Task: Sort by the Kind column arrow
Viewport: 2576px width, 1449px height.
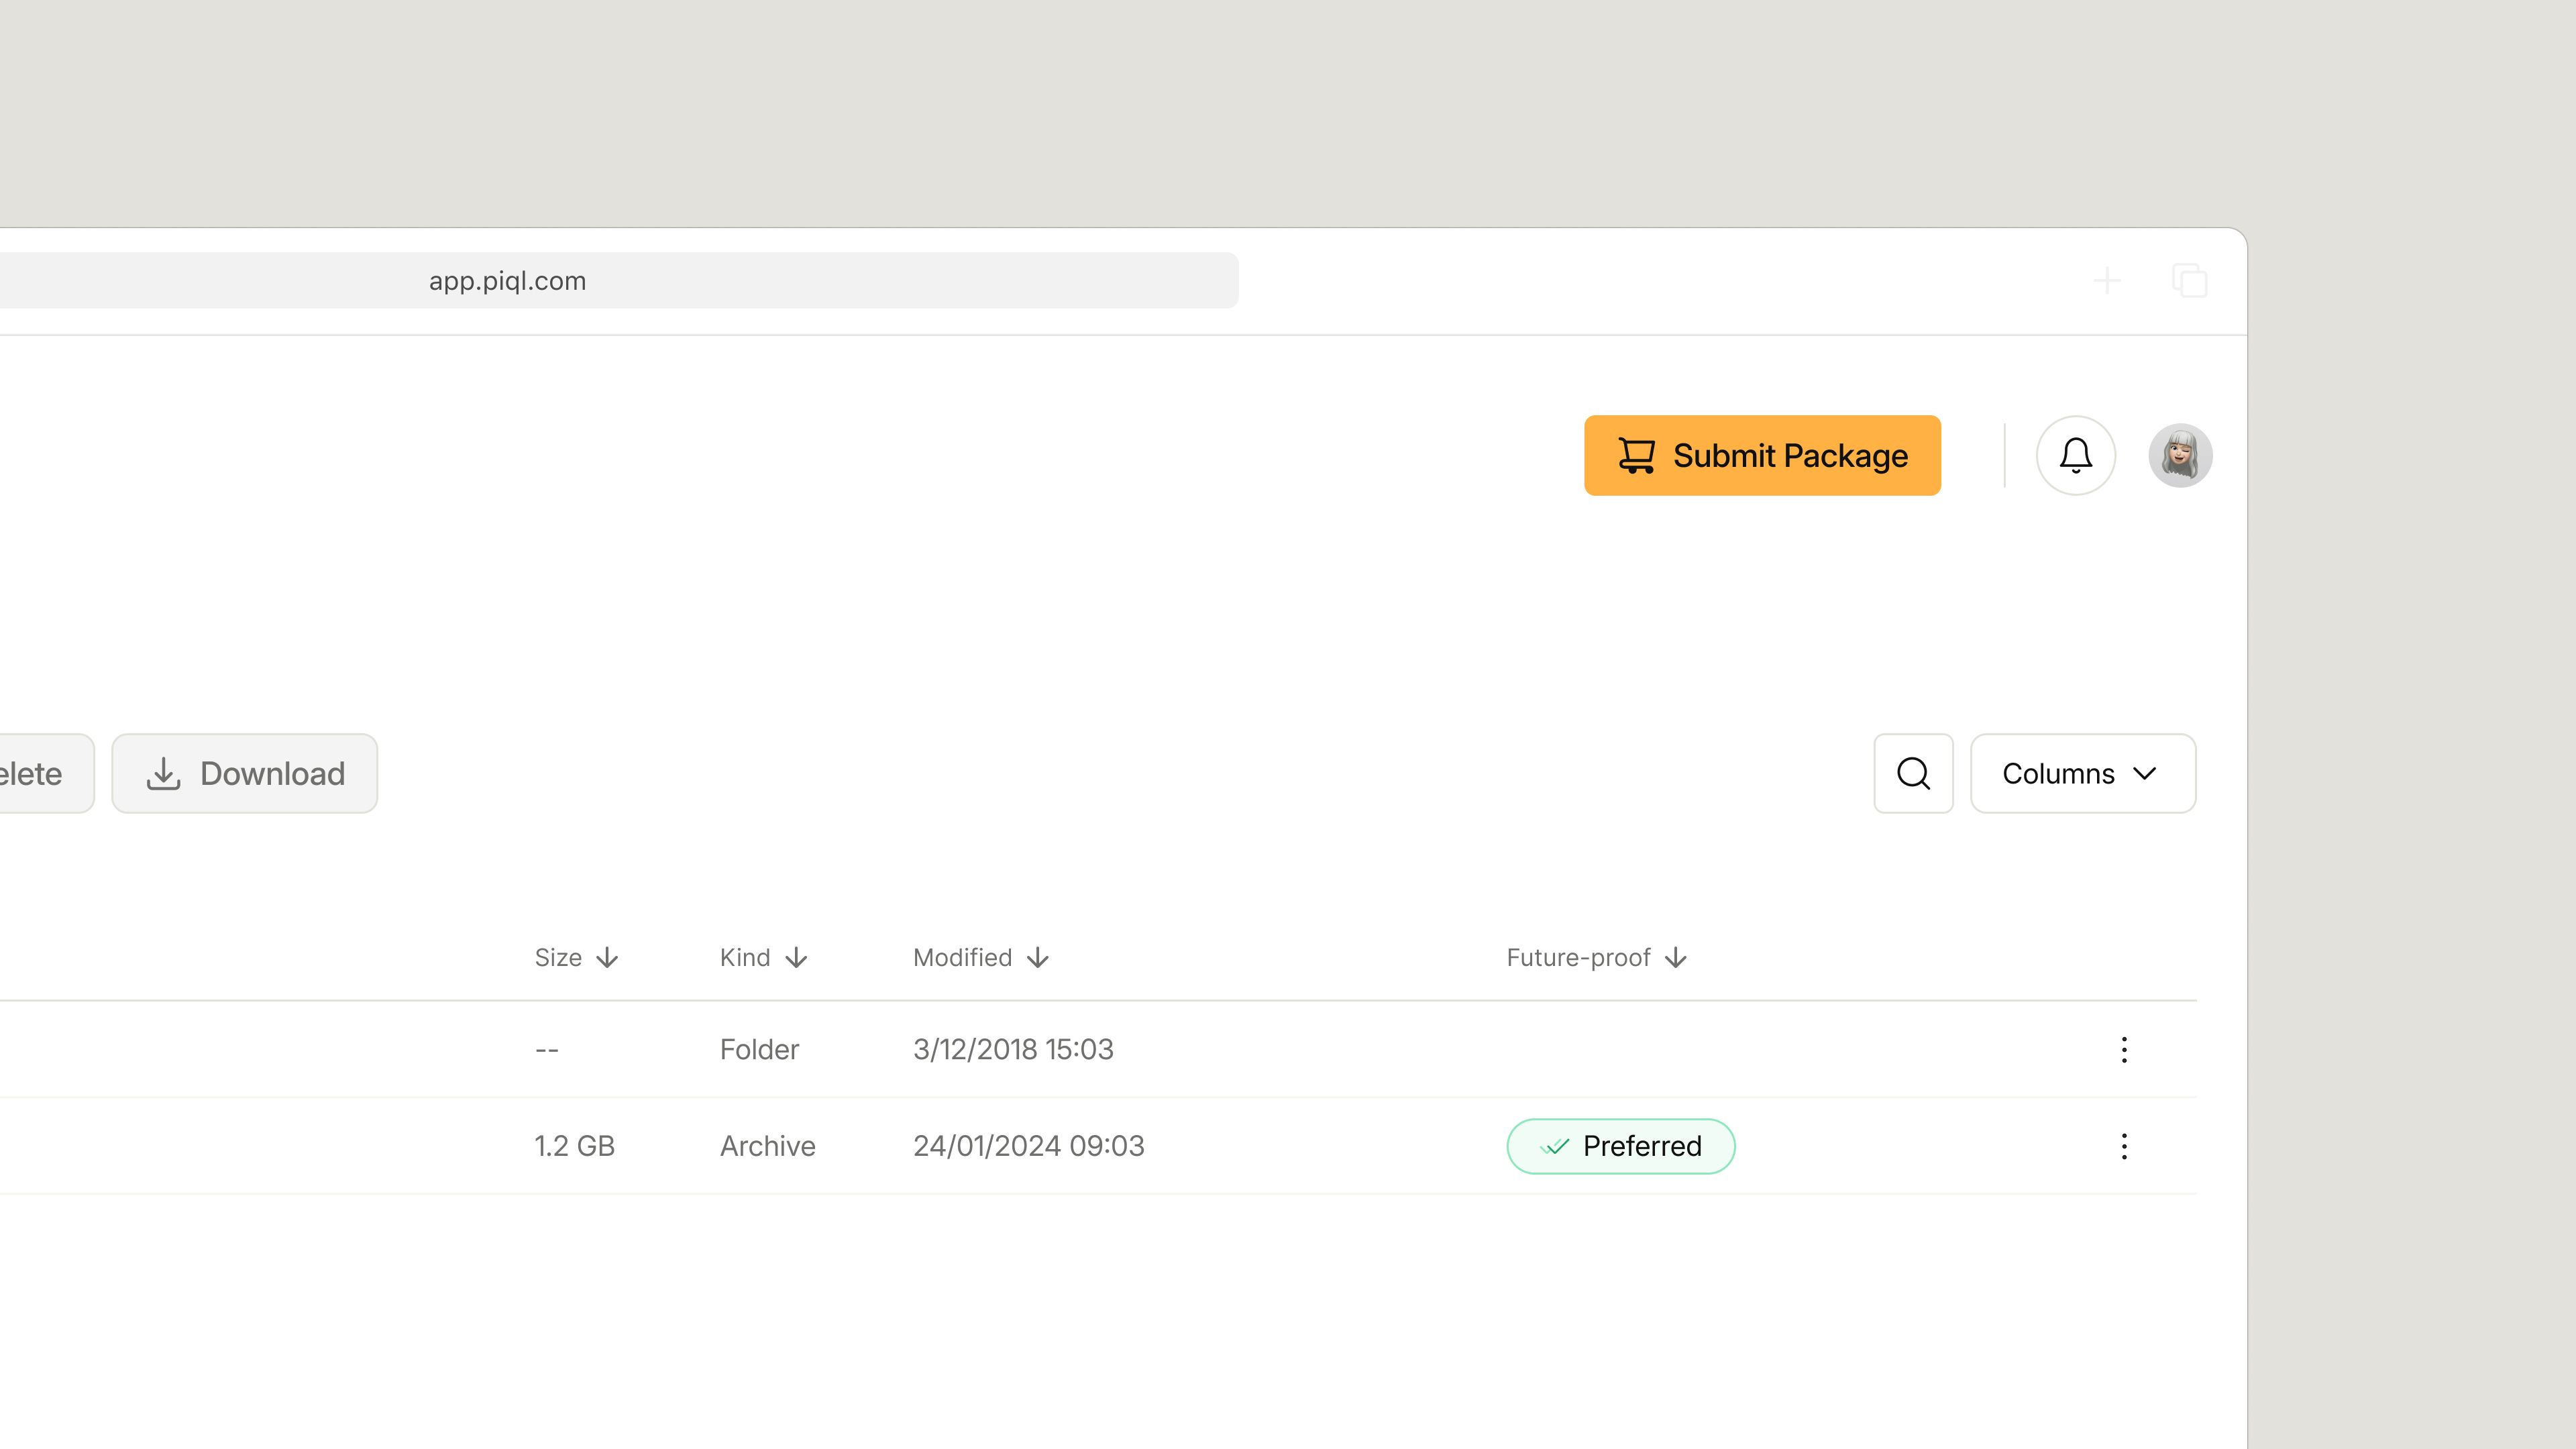Action: tap(796, 958)
